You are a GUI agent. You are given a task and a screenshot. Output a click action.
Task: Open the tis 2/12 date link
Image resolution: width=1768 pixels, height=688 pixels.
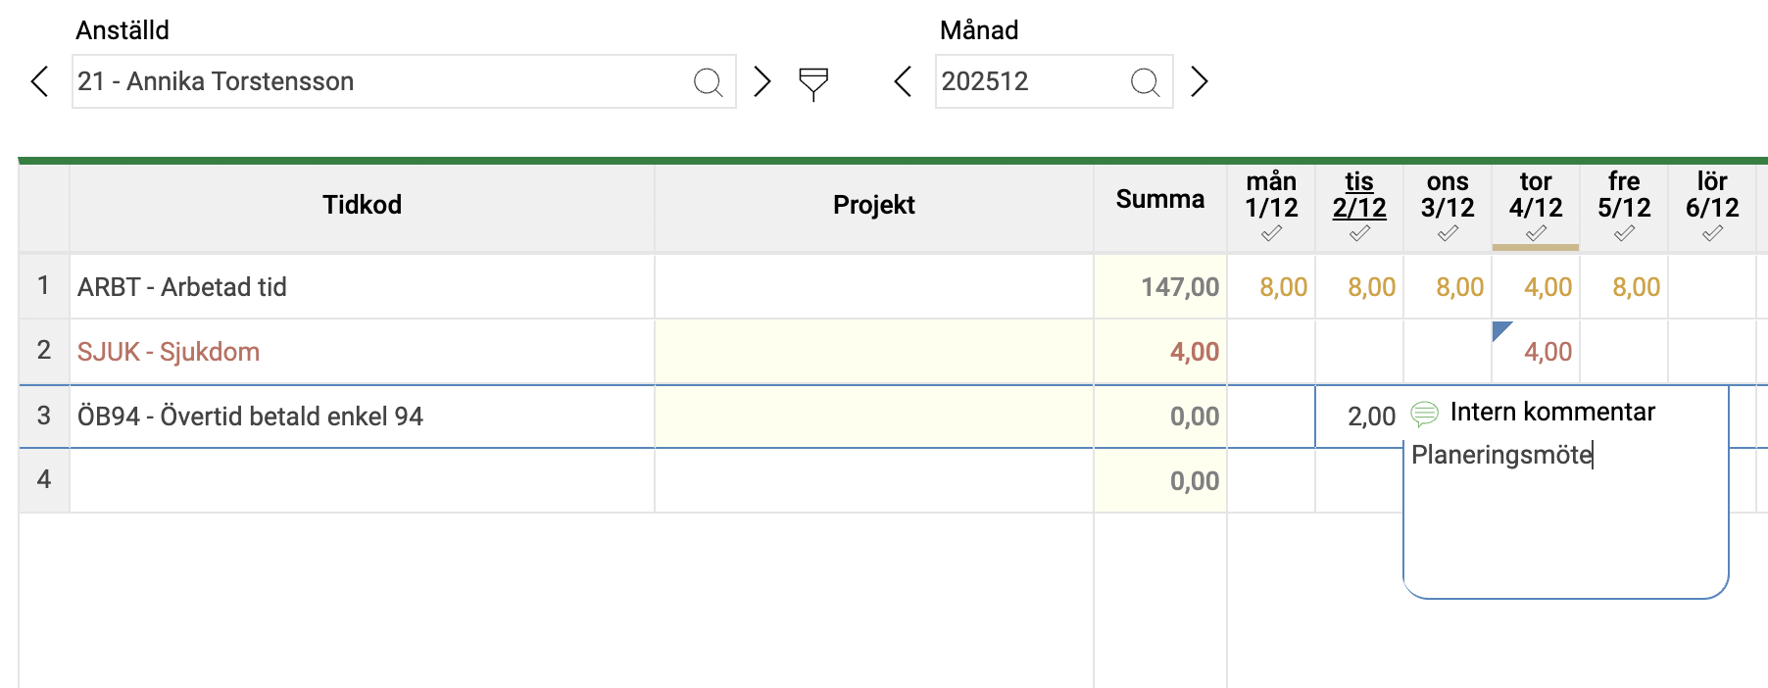coord(1359,195)
